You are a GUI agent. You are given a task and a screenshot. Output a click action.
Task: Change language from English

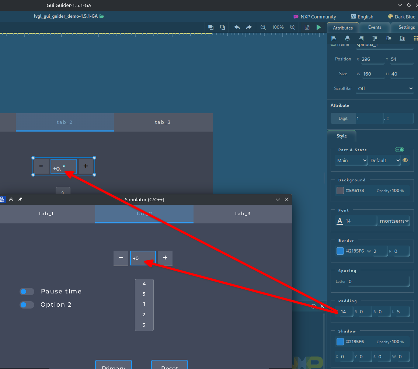click(362, 17)
